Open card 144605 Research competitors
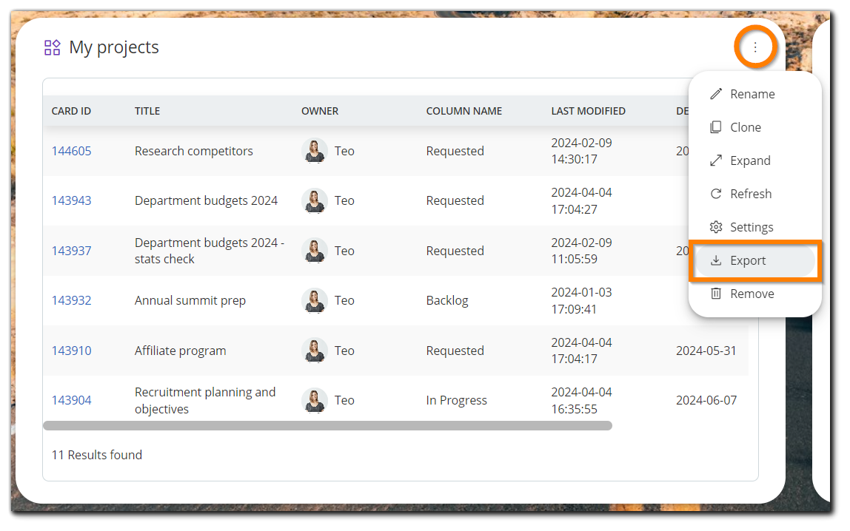Image resolution: width=850 pixels, height=531 pixels. point(71,150)
